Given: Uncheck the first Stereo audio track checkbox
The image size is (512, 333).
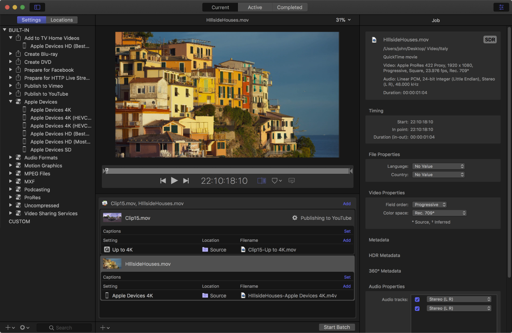Looking at the screenshot, I should coord(417,299).
